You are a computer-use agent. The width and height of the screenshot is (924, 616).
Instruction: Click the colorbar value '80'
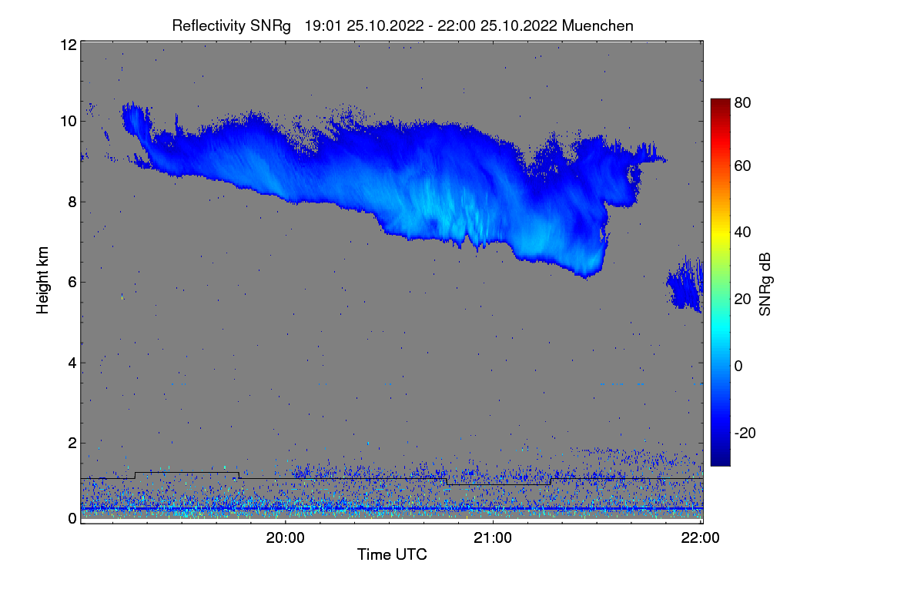pos(742,102)
